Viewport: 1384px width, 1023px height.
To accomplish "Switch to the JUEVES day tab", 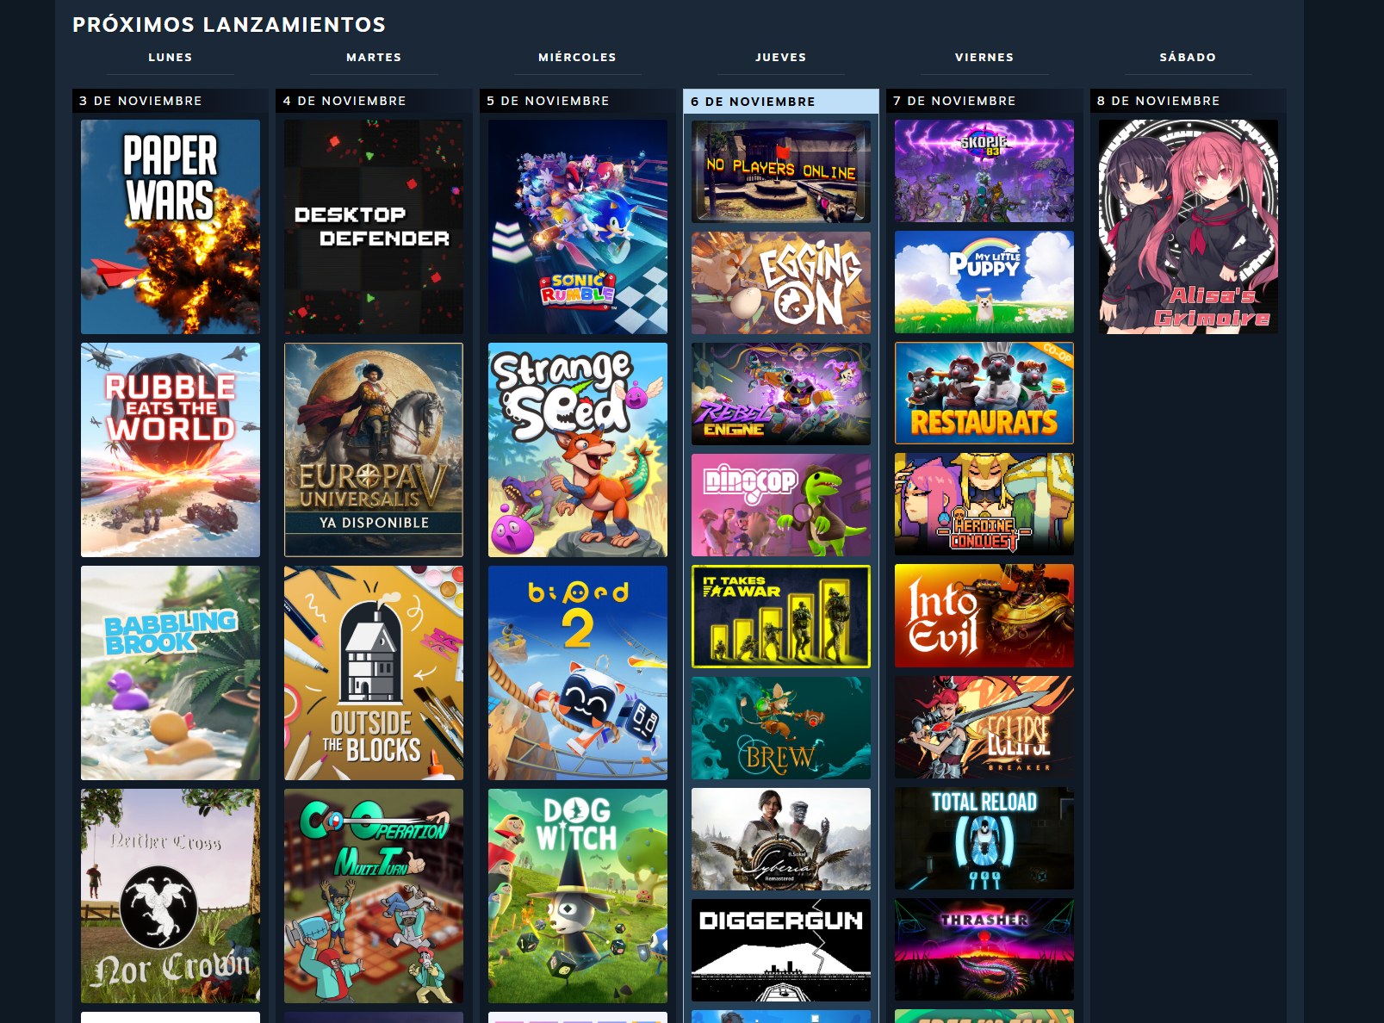I will click(781, 58).
